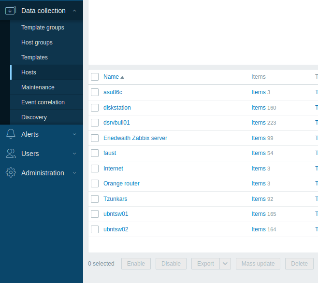Click the Disable button
The height and width of the screenshot is (283, 318).
click(171, 264)
